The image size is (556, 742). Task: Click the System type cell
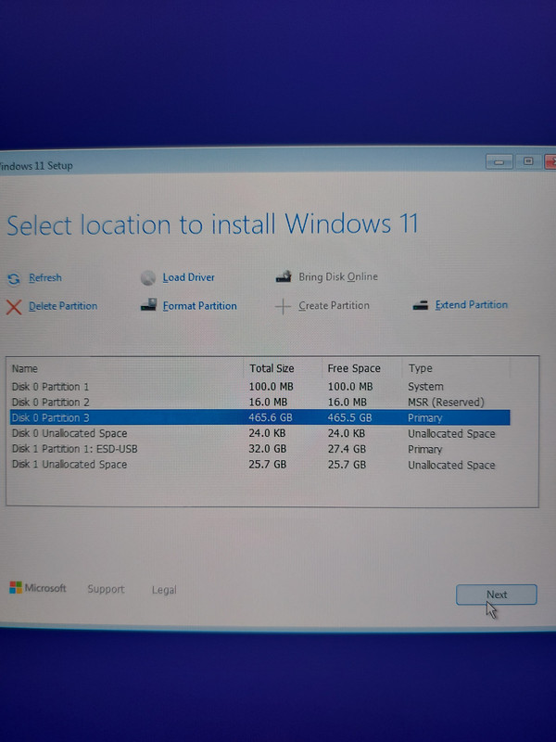tap(425, 387)
